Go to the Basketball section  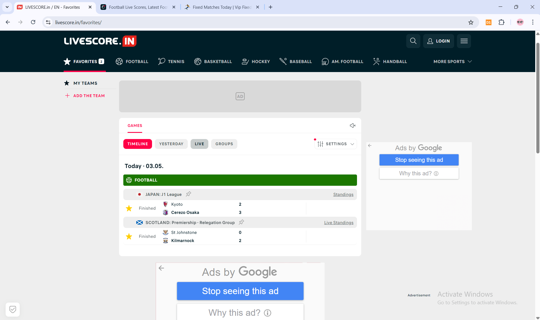213,61
